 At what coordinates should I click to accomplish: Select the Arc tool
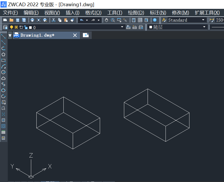pyautogui.click(x=3, y=66)
